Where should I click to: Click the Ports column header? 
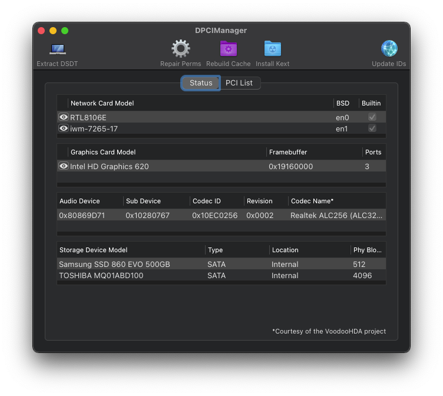(373, 152)
